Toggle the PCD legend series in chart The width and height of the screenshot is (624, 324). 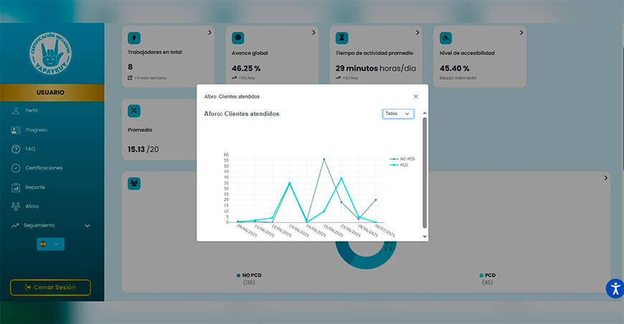399,165
